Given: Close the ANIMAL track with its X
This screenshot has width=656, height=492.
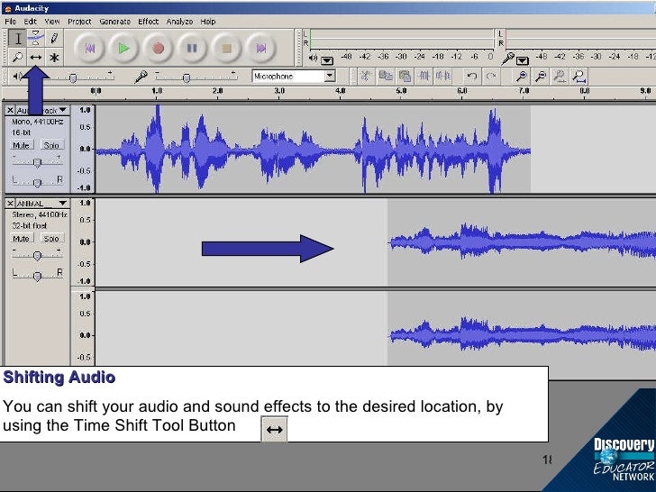Looking at the screenshot, I should [x=11, y=204].
